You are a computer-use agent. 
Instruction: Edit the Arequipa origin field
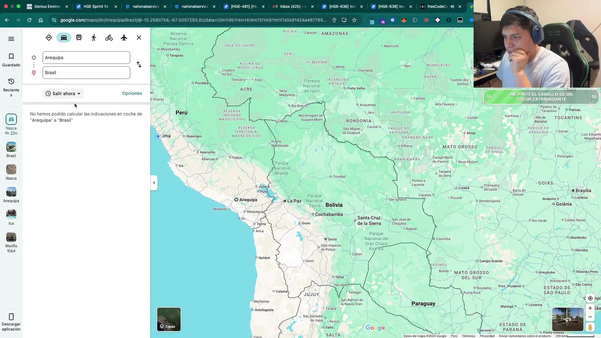pos(86,57)
